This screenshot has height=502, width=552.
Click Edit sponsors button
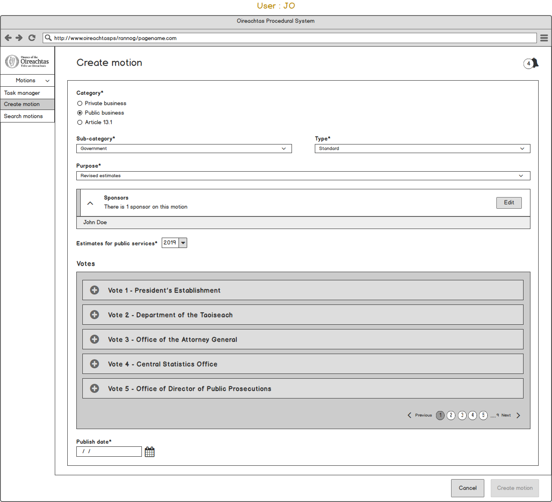click(509, 203)
